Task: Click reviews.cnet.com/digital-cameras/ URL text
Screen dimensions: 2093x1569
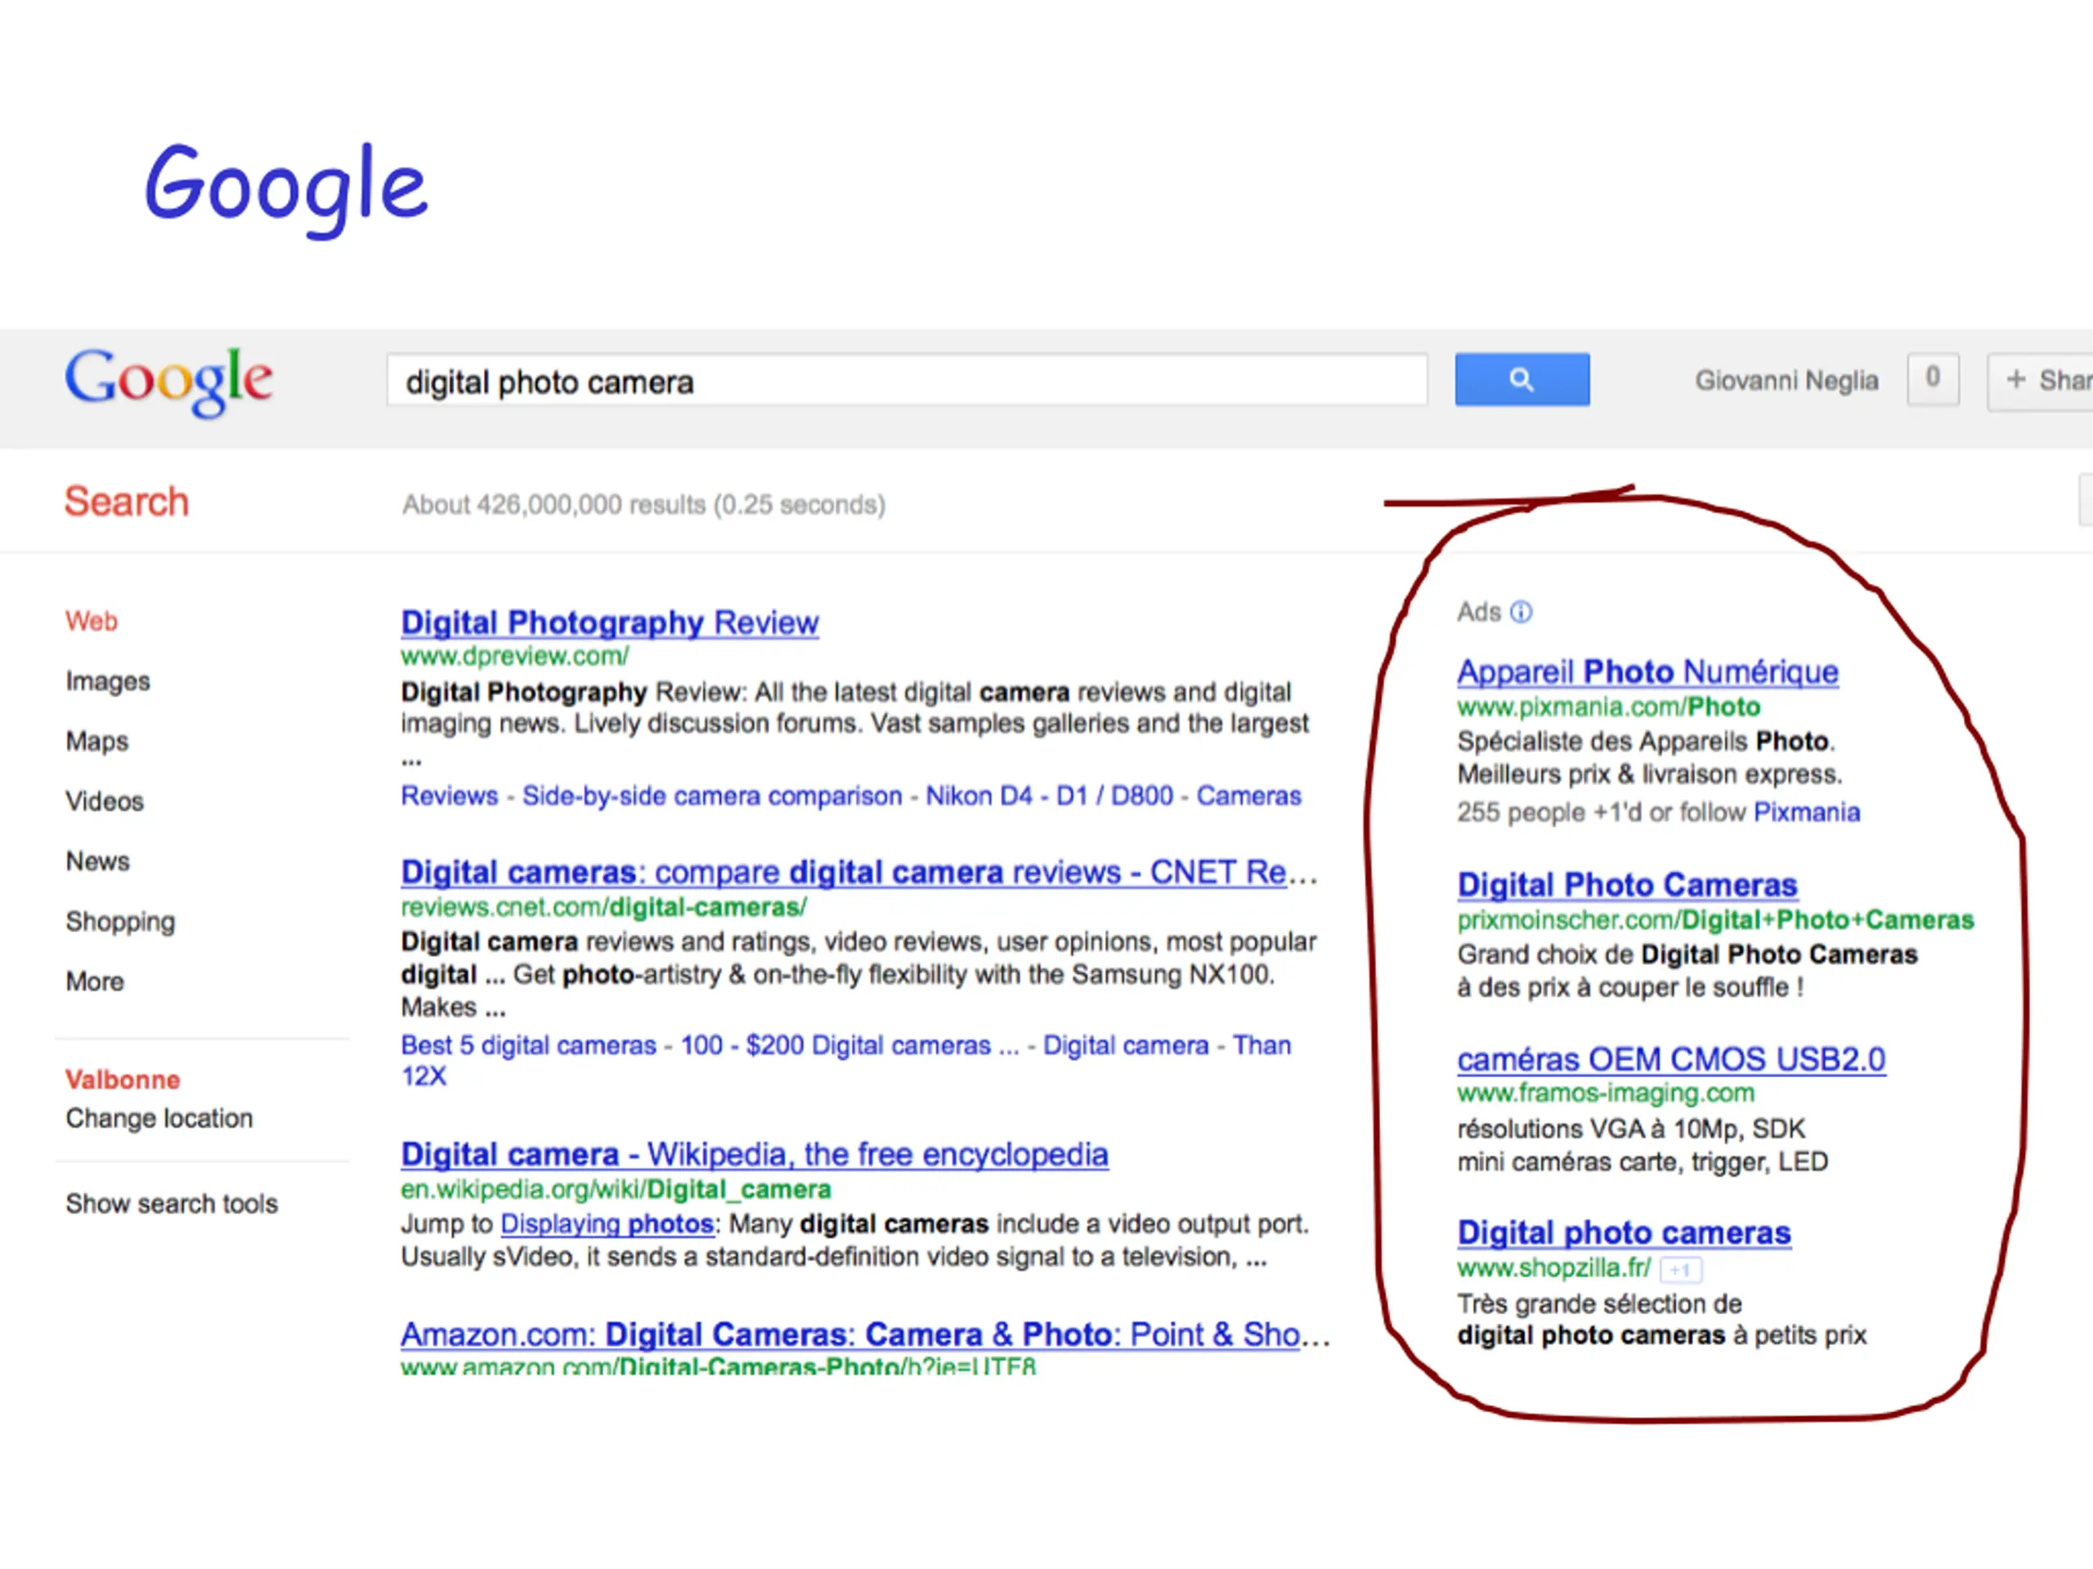Action: (x=603, y=908)
